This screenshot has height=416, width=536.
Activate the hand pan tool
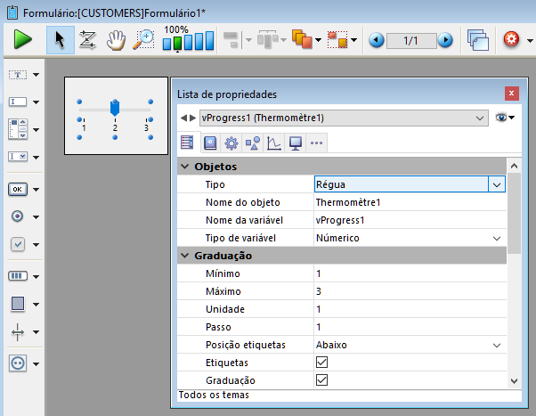click(116, 39)
